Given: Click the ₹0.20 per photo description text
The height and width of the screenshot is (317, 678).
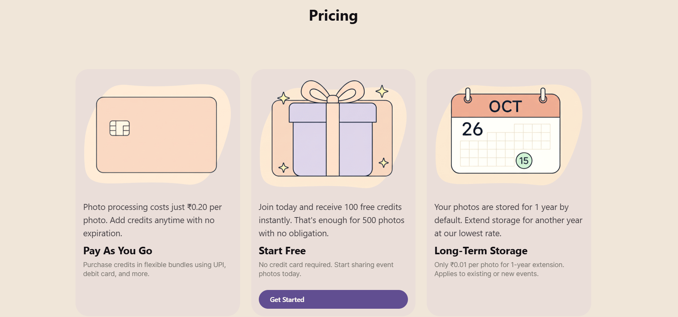Looking at the screenshot, I should click(x=152, y=220).
